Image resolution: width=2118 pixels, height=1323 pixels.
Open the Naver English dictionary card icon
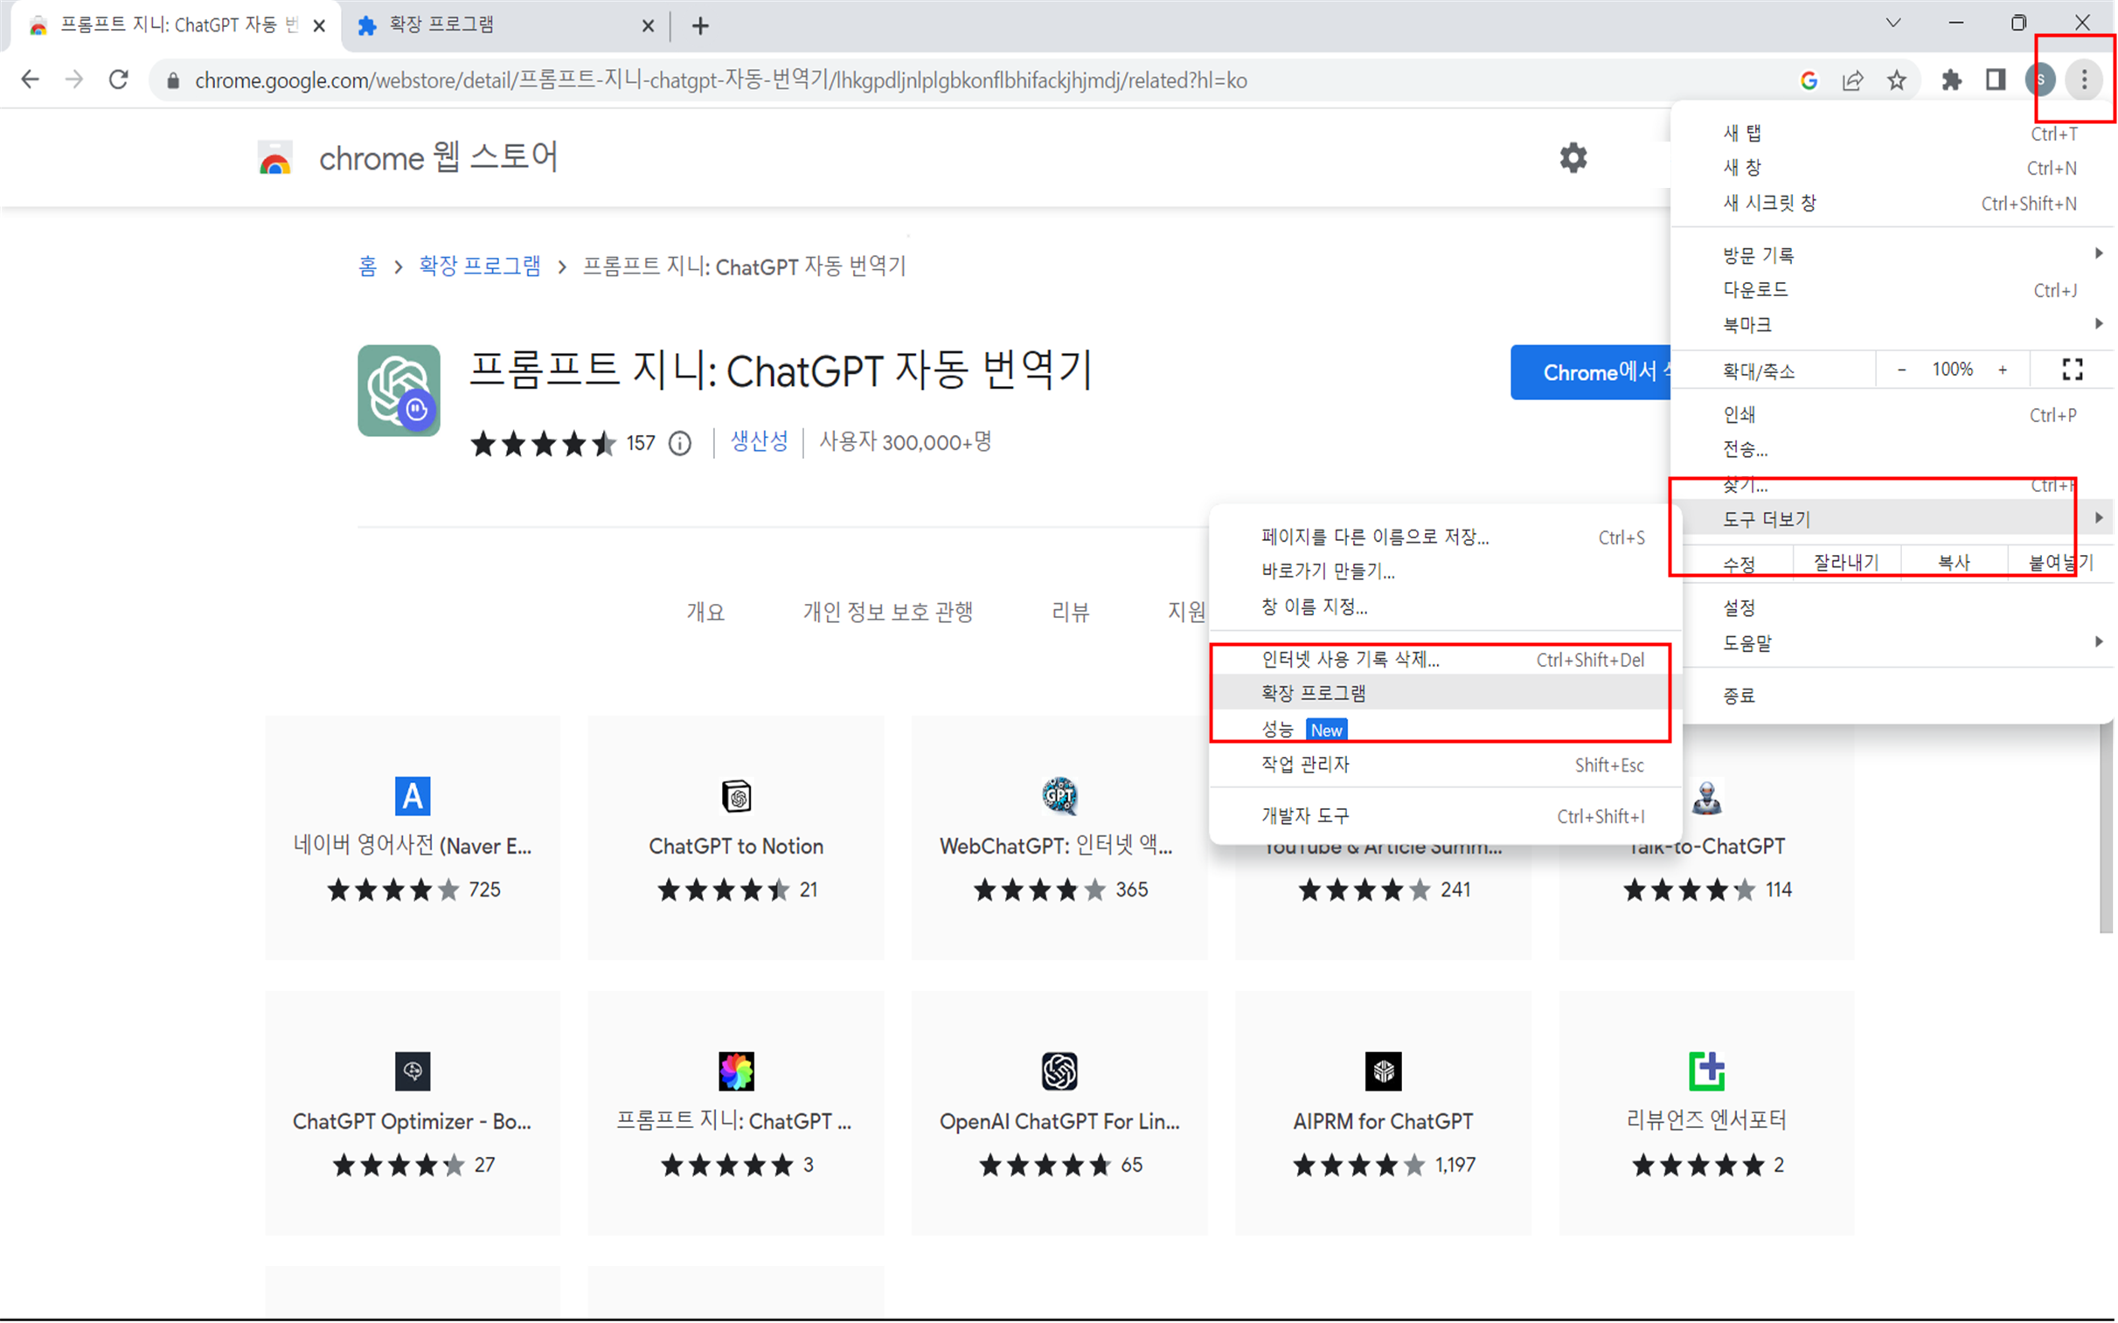click(x=413, y=795)
